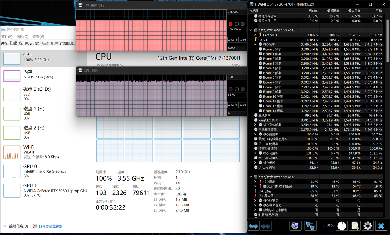Click the 内存 mini graph thumbnail in Task Manager
The image size is (390, 235).
12,76
